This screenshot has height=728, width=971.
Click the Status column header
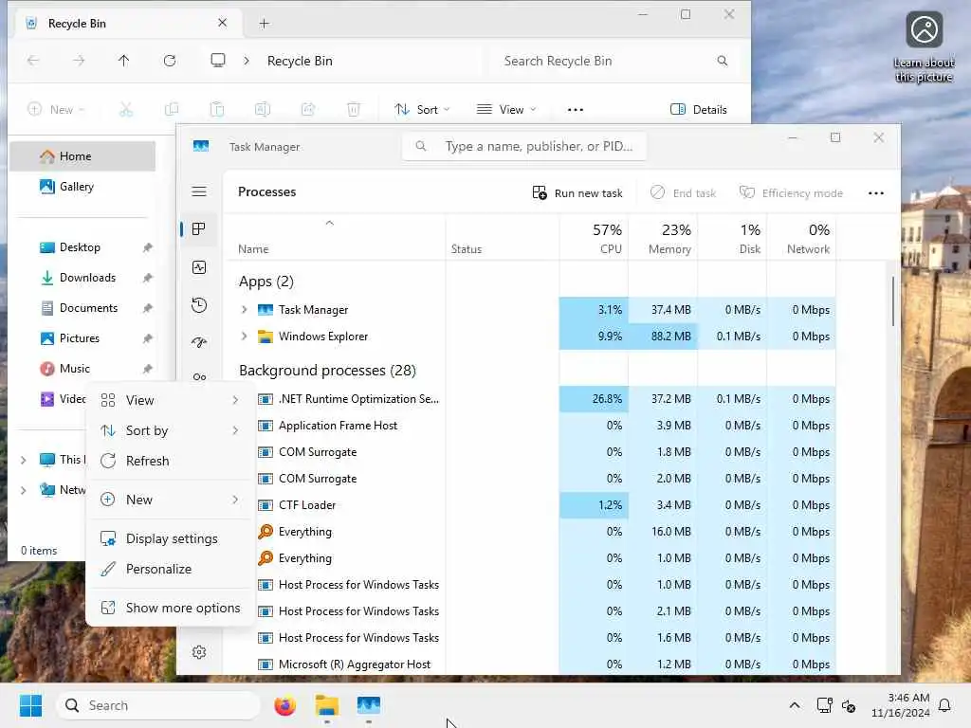coord(467,249)
